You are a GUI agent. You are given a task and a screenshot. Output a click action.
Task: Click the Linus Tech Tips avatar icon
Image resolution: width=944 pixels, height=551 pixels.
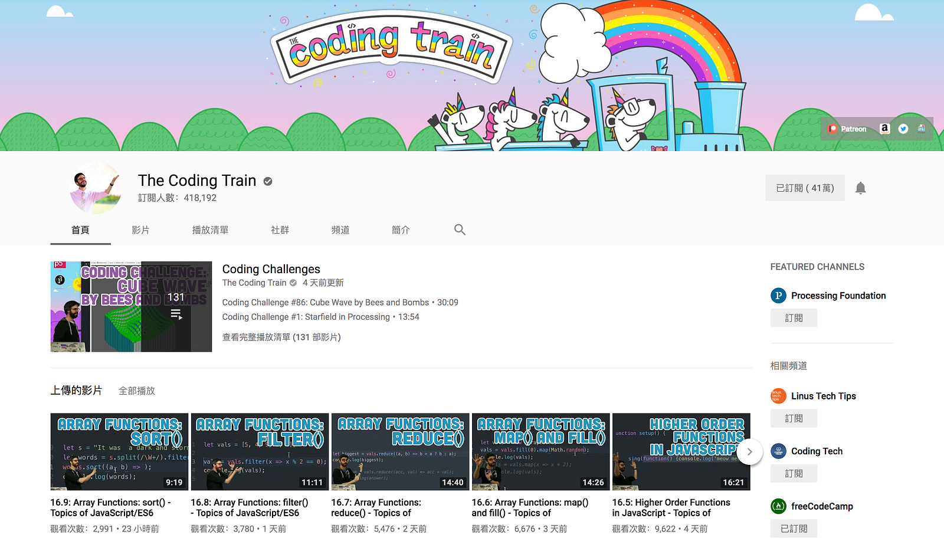tap(779, 396)
